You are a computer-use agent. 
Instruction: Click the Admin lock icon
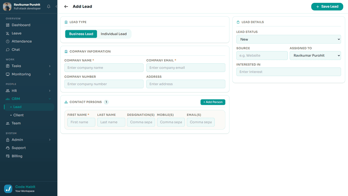coord(8,140)
